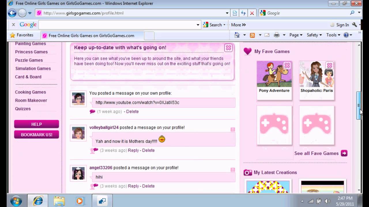Open Recent Pages dropdown arrow
This screenshot has width=369, height=207.
tap(30, 13)
